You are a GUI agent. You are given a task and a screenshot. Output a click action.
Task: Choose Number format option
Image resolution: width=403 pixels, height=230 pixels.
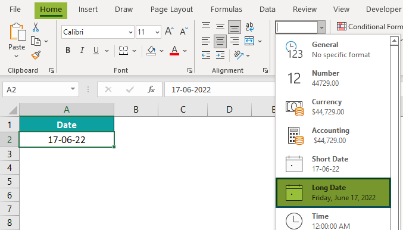(333, 78)
